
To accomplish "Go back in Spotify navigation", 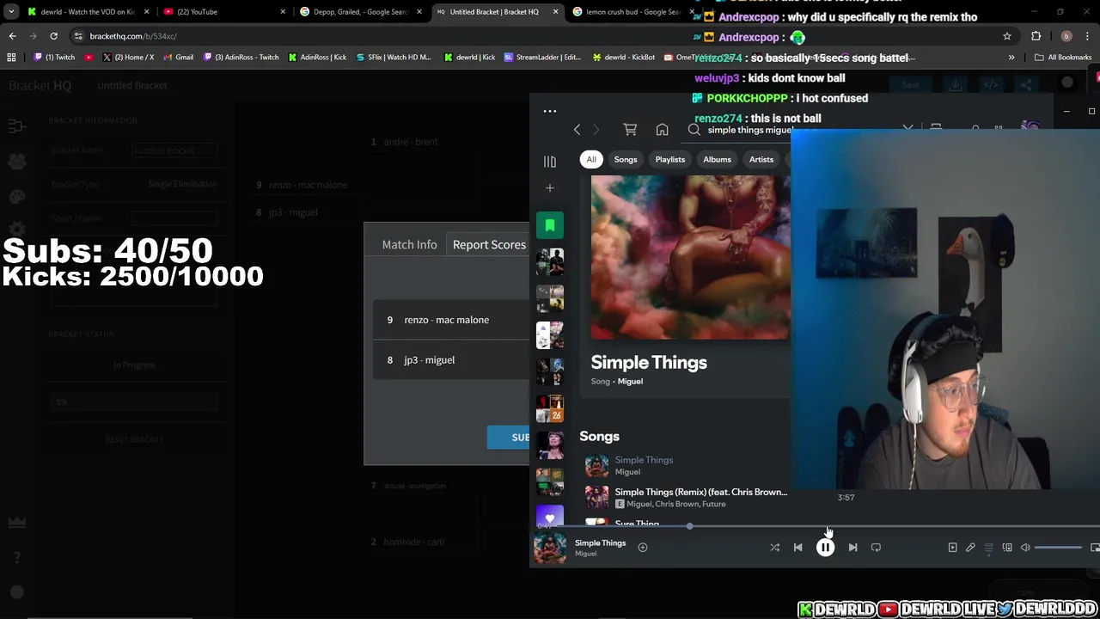I will (577, 130).
